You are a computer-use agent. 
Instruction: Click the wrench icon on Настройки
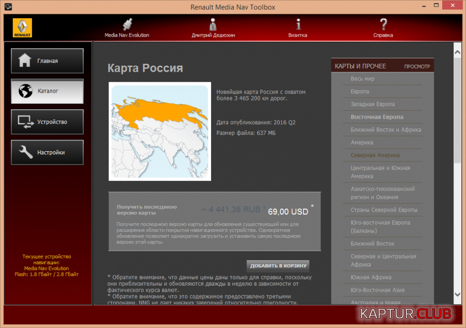pyautogui.click(x=26, y=152)
